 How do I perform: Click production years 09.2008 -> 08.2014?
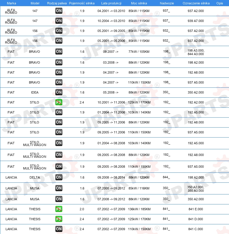coord(111,177)
